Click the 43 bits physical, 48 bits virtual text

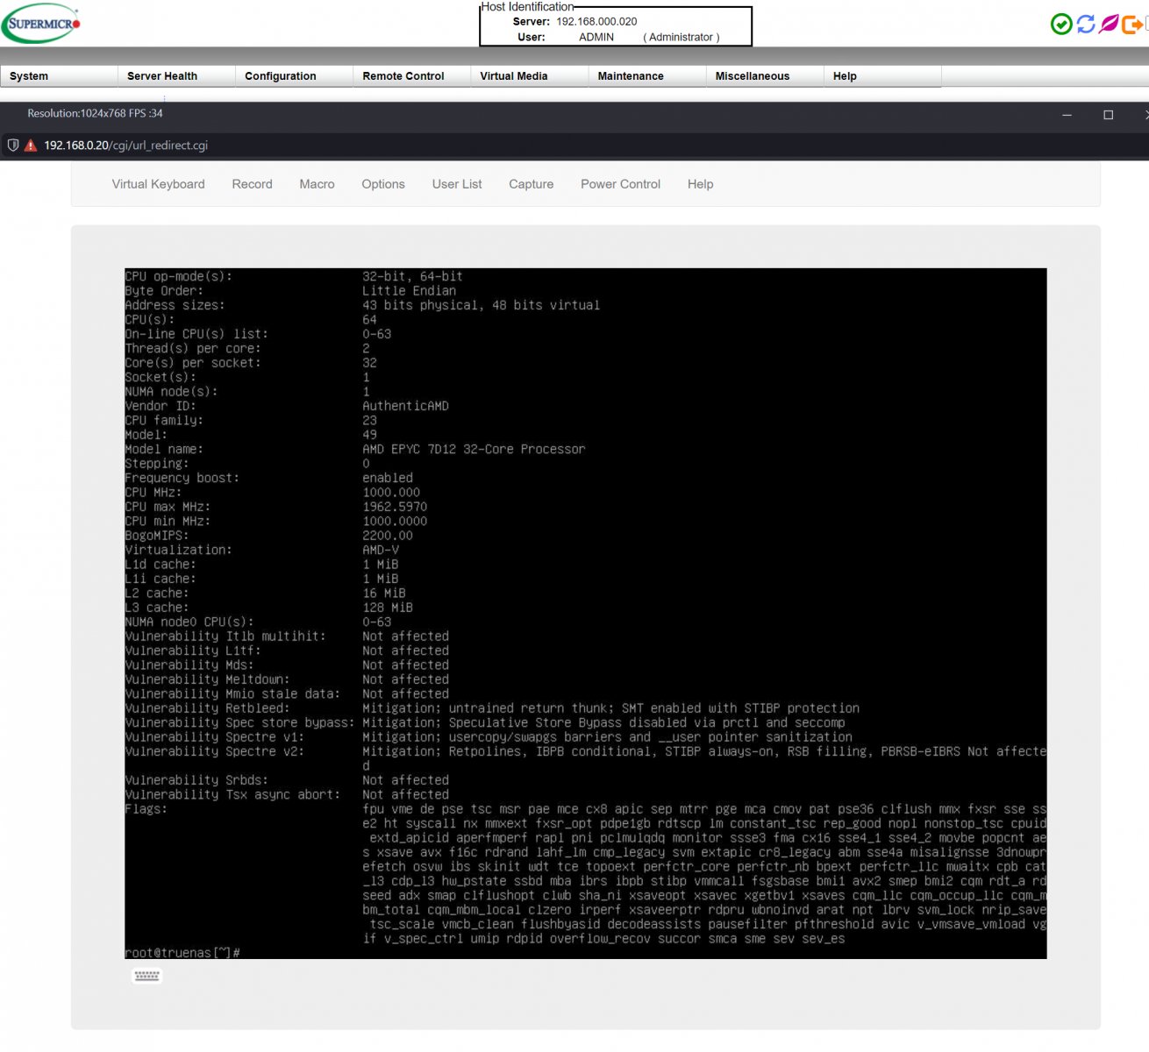[482, 305]
